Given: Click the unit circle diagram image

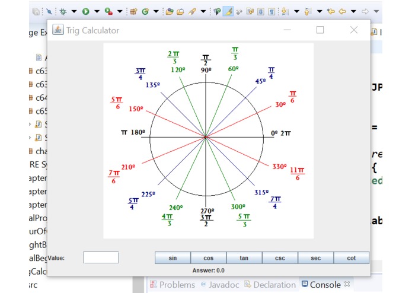Looking at the screenshot, I should (x=208, y=141).
